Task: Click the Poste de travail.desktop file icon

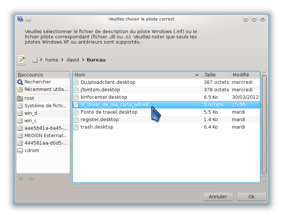Action: 76,112
